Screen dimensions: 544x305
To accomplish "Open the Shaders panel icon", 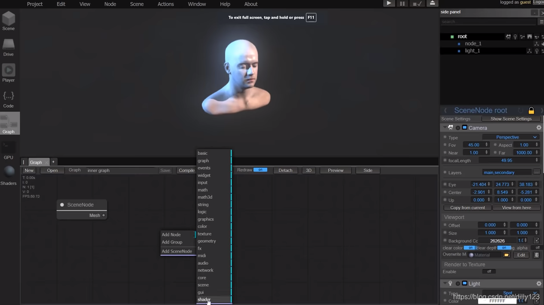I will point(8,171).
